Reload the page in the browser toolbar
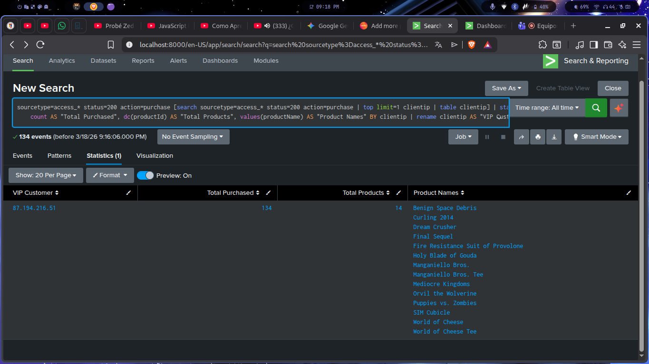The height and width of the screenshot is (364, 649). point(40,45)
